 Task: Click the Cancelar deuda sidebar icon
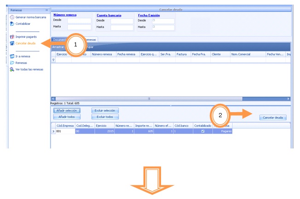(x=12, y=43)
